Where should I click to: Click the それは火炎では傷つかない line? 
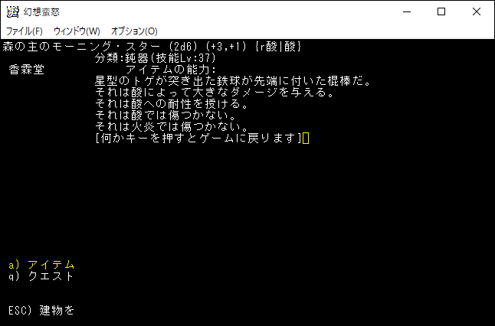(x=172, y=127)
